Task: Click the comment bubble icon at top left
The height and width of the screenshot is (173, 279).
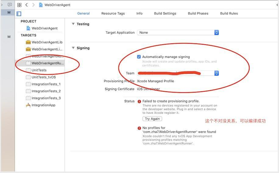Action: [10, 5]
